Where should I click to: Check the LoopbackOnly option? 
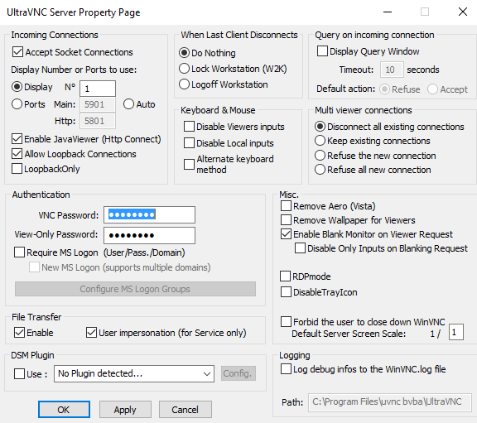pyautogui.click(x=17, y=169)
